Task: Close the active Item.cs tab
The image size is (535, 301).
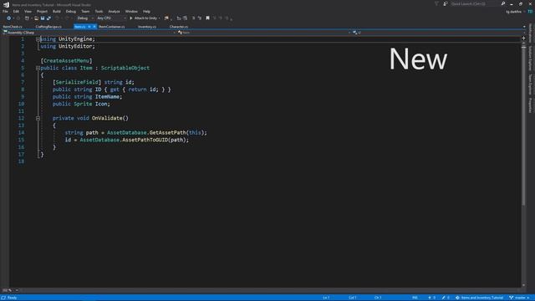Action: [x=94, y=27]
